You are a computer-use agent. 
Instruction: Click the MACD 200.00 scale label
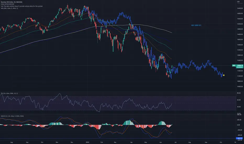coord(239,120)
